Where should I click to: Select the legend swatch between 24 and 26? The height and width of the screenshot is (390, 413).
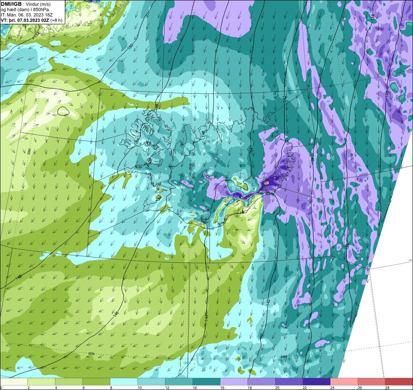344,381
